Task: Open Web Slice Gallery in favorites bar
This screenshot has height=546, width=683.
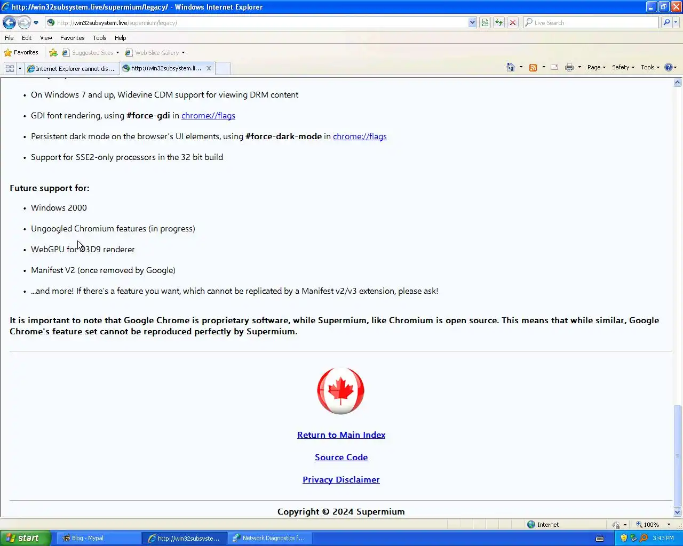Action: coord(155,52)
